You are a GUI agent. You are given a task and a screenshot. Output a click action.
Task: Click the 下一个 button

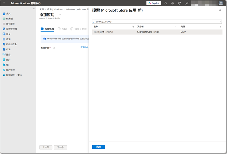60,147
